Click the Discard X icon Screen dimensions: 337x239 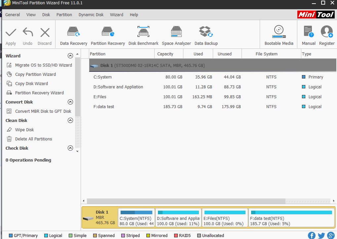point(45,33)
